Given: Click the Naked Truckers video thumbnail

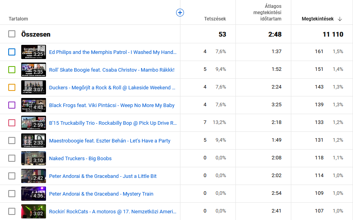Looking at the screenshot, I should coord(33,158).
